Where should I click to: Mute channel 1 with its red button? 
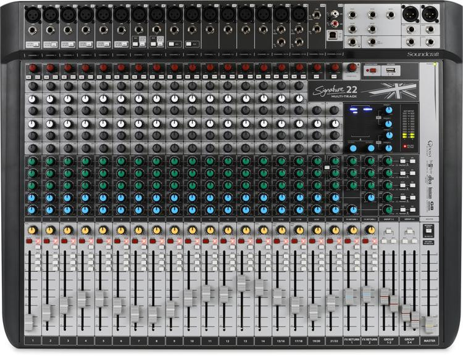[x=29, y=240]
